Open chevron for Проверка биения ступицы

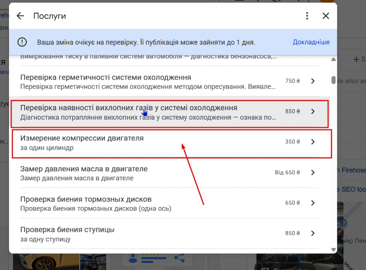[313, 233]
